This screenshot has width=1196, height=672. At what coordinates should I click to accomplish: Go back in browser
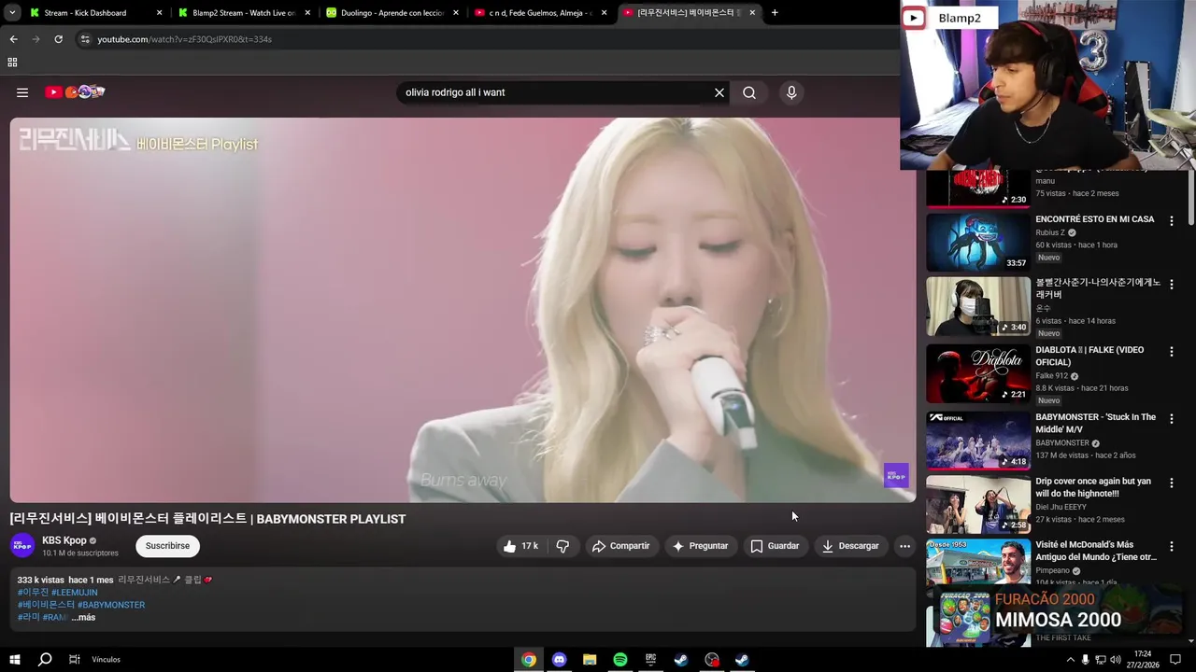point(13,39)
